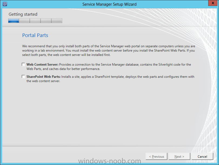Enable the Web Content Server checkbox
219x165 pixels.
[23, 64]
